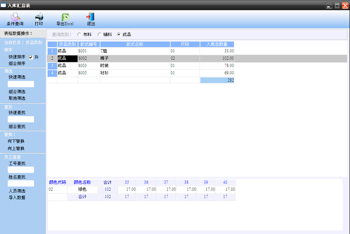The width and height of the screenshot is (350, 234).
Task: Click 组合筛选 in the sidebar
Action: [17, 92]
